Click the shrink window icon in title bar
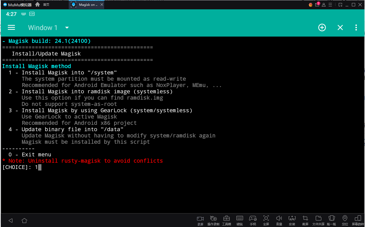365x227 pixels. [340, 5]
